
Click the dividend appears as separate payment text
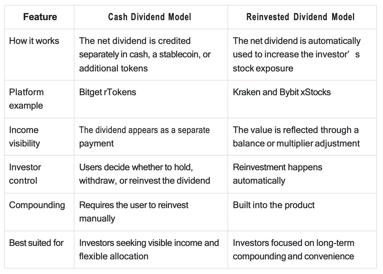(x=145, y=137)
